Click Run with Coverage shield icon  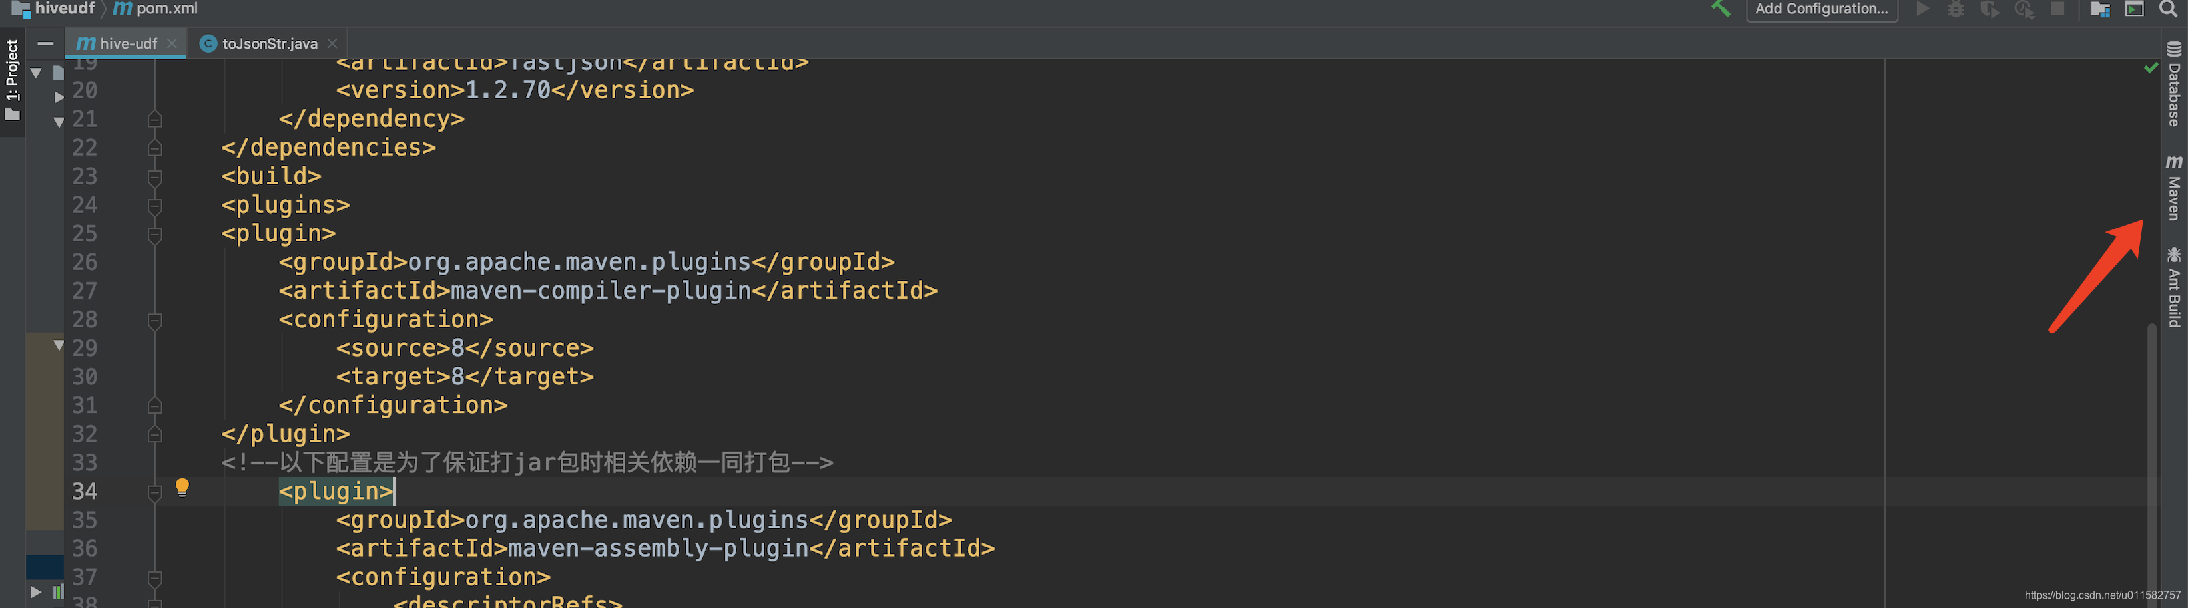(1990, 9)
